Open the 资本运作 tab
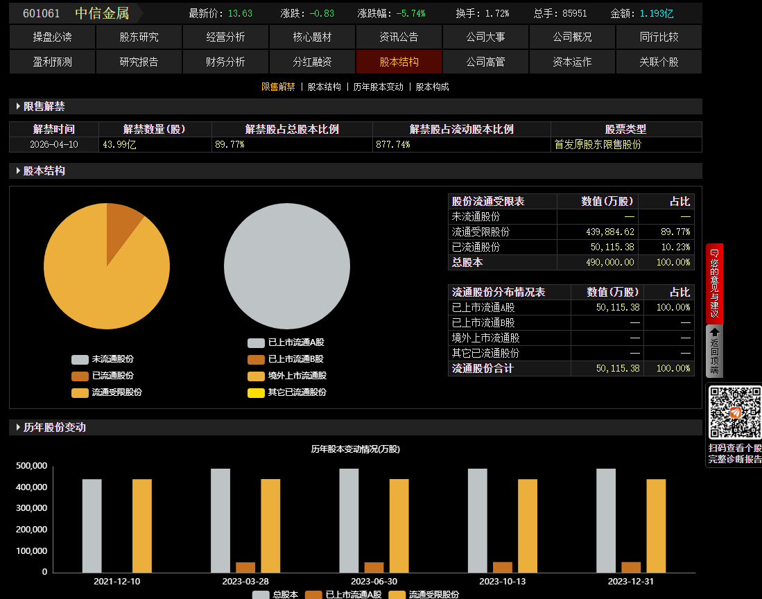Image resolution: width=762 pixels, height=599 pixels. point(572,62)
